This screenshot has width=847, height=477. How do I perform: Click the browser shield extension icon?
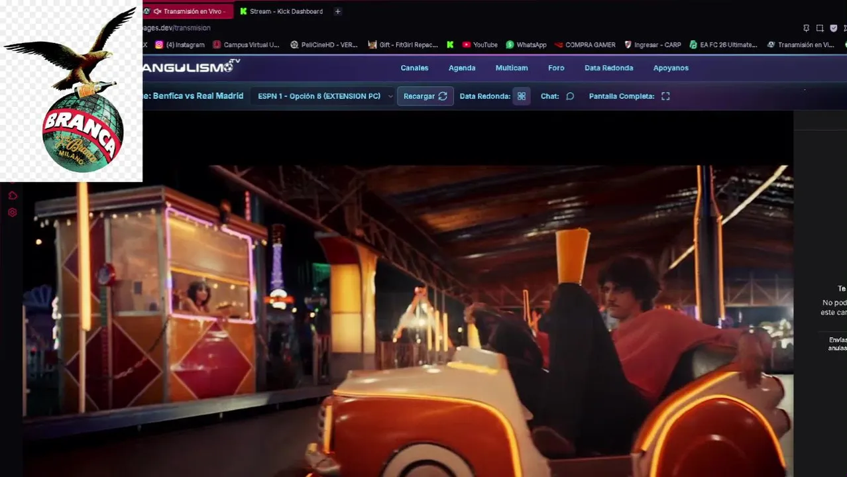834,28
